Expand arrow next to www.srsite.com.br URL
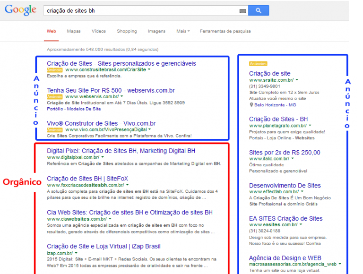This screenshot has height=274, width=363. click(297, 80)
